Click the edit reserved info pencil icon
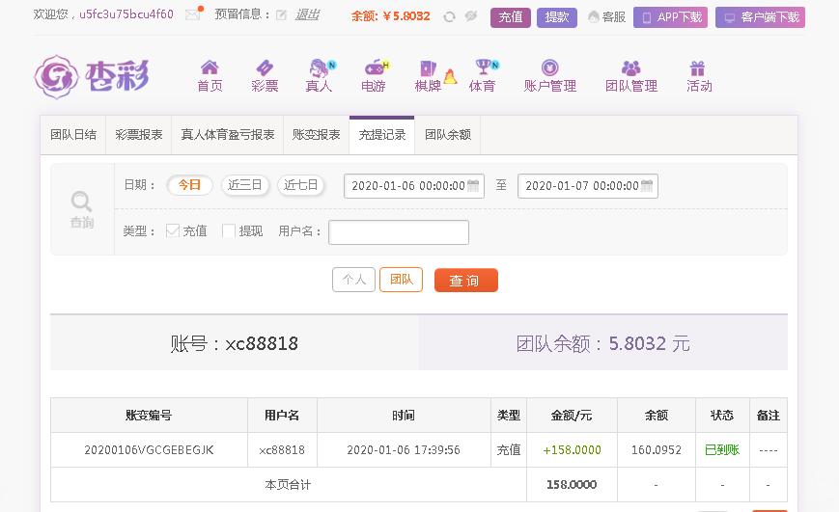839x512 pixels. pos(282,15)
